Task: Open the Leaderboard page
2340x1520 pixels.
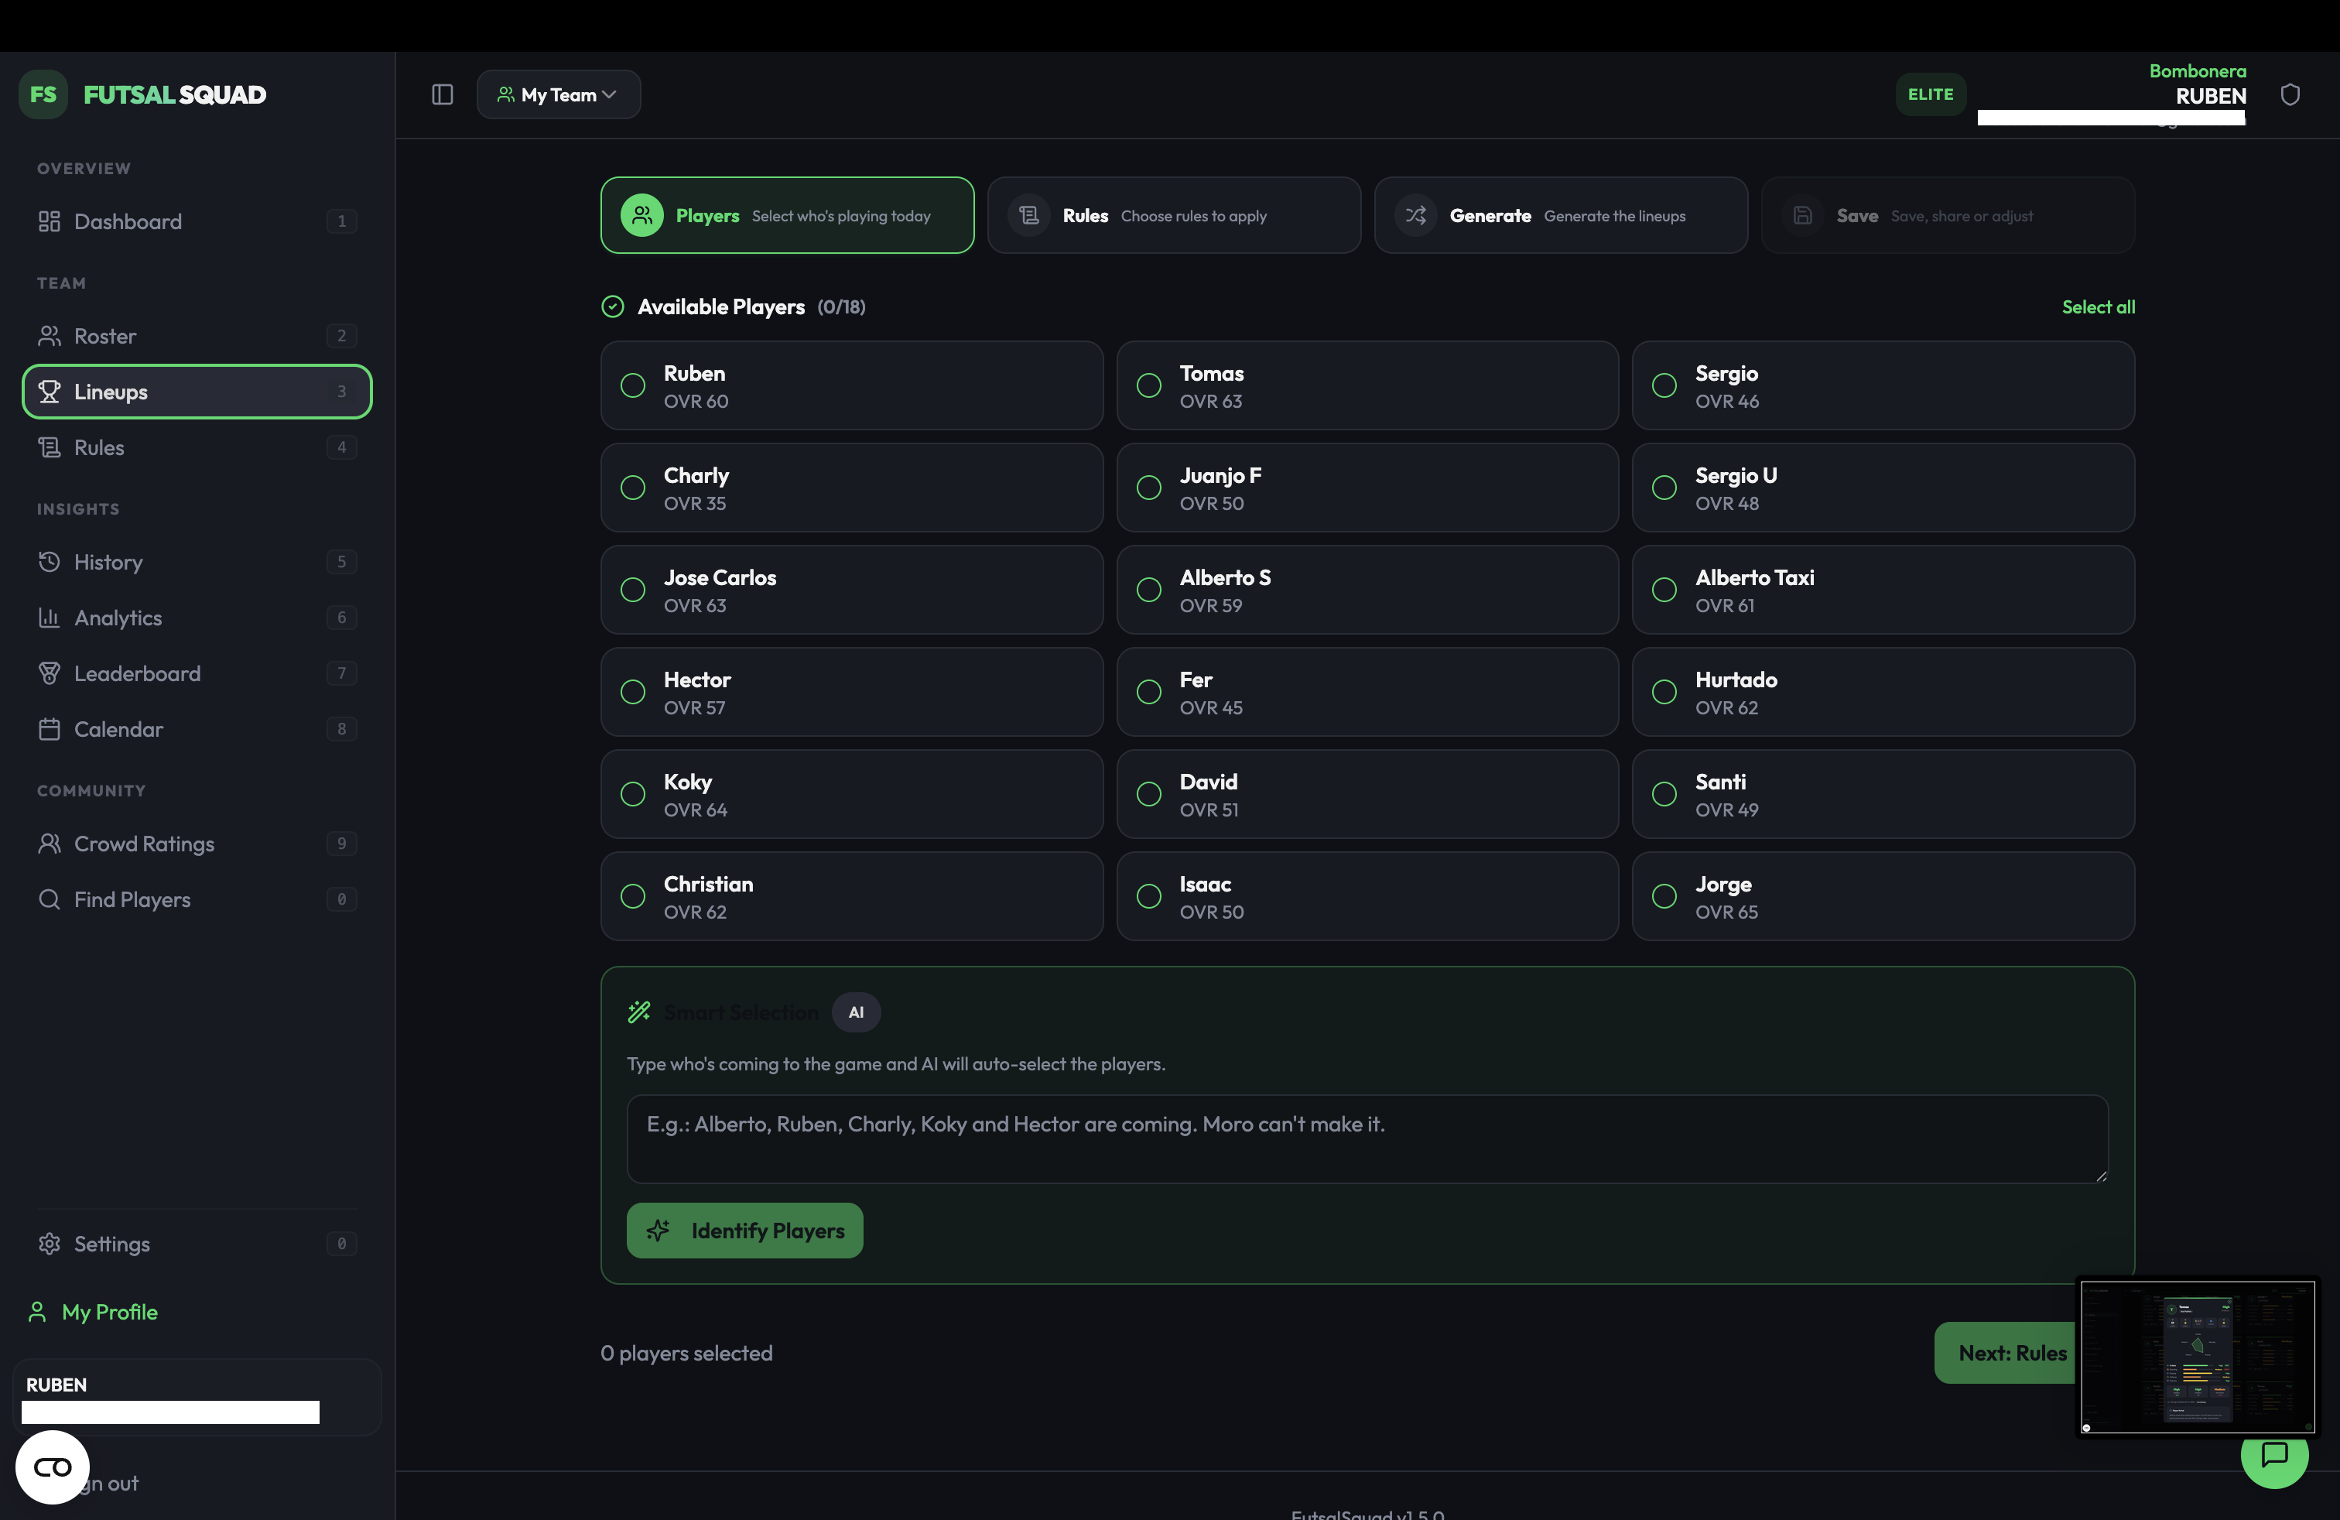Action: pos(197,673)
